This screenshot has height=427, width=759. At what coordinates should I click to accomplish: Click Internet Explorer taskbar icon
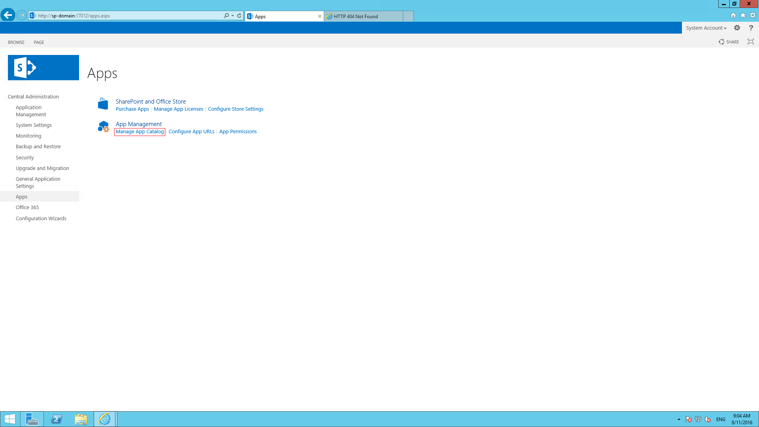(105, 419)
